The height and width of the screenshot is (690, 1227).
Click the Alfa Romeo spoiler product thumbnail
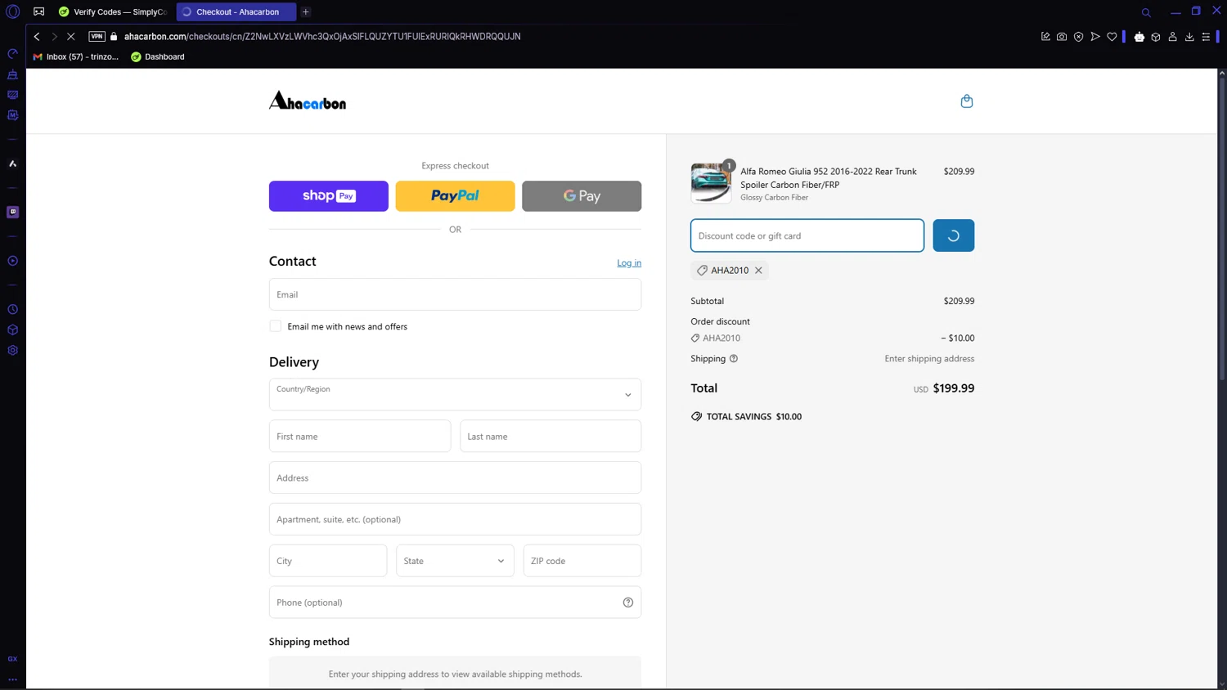point(711,182)
